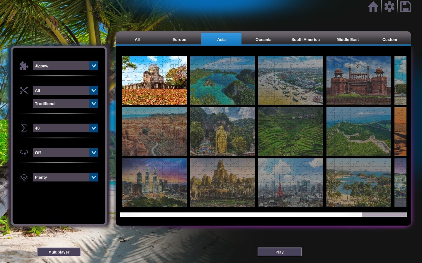
Task: Open the home screen via the house icon
Action: (373, 6)
